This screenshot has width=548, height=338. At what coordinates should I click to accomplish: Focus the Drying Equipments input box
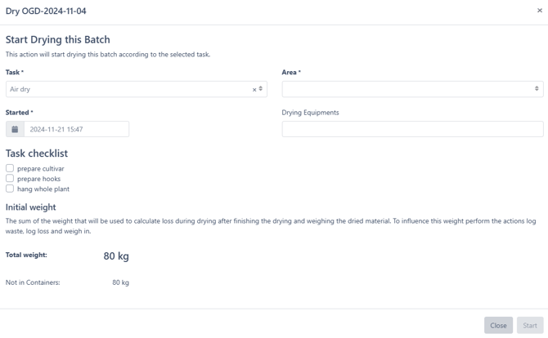pyautogui.click(x=412, y=129)
